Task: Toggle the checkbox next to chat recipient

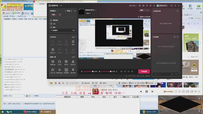Action: click(x=33, y=96)
